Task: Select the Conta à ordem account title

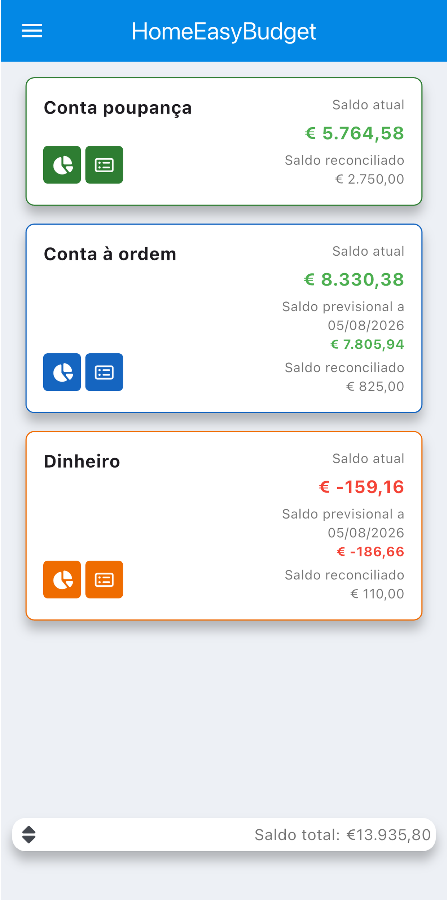Action: [110, 254]
